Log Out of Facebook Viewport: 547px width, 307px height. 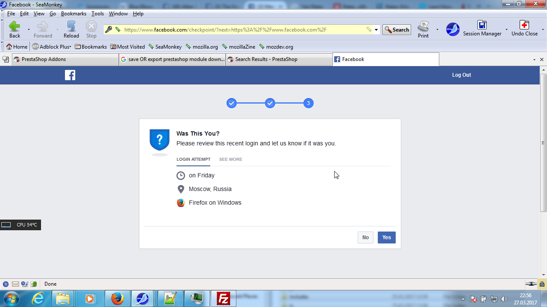pyautogui.click(x=462, y=75)
